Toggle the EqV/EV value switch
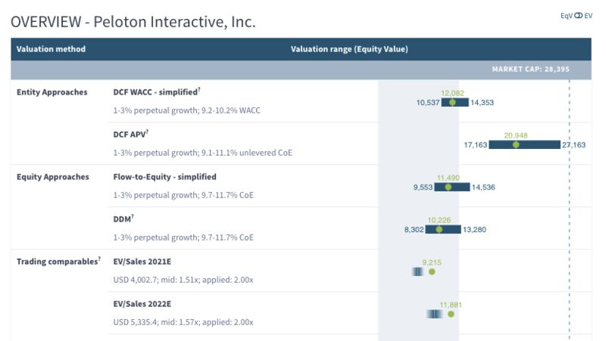This screenshot has width=606, height=341. point(579,14)
